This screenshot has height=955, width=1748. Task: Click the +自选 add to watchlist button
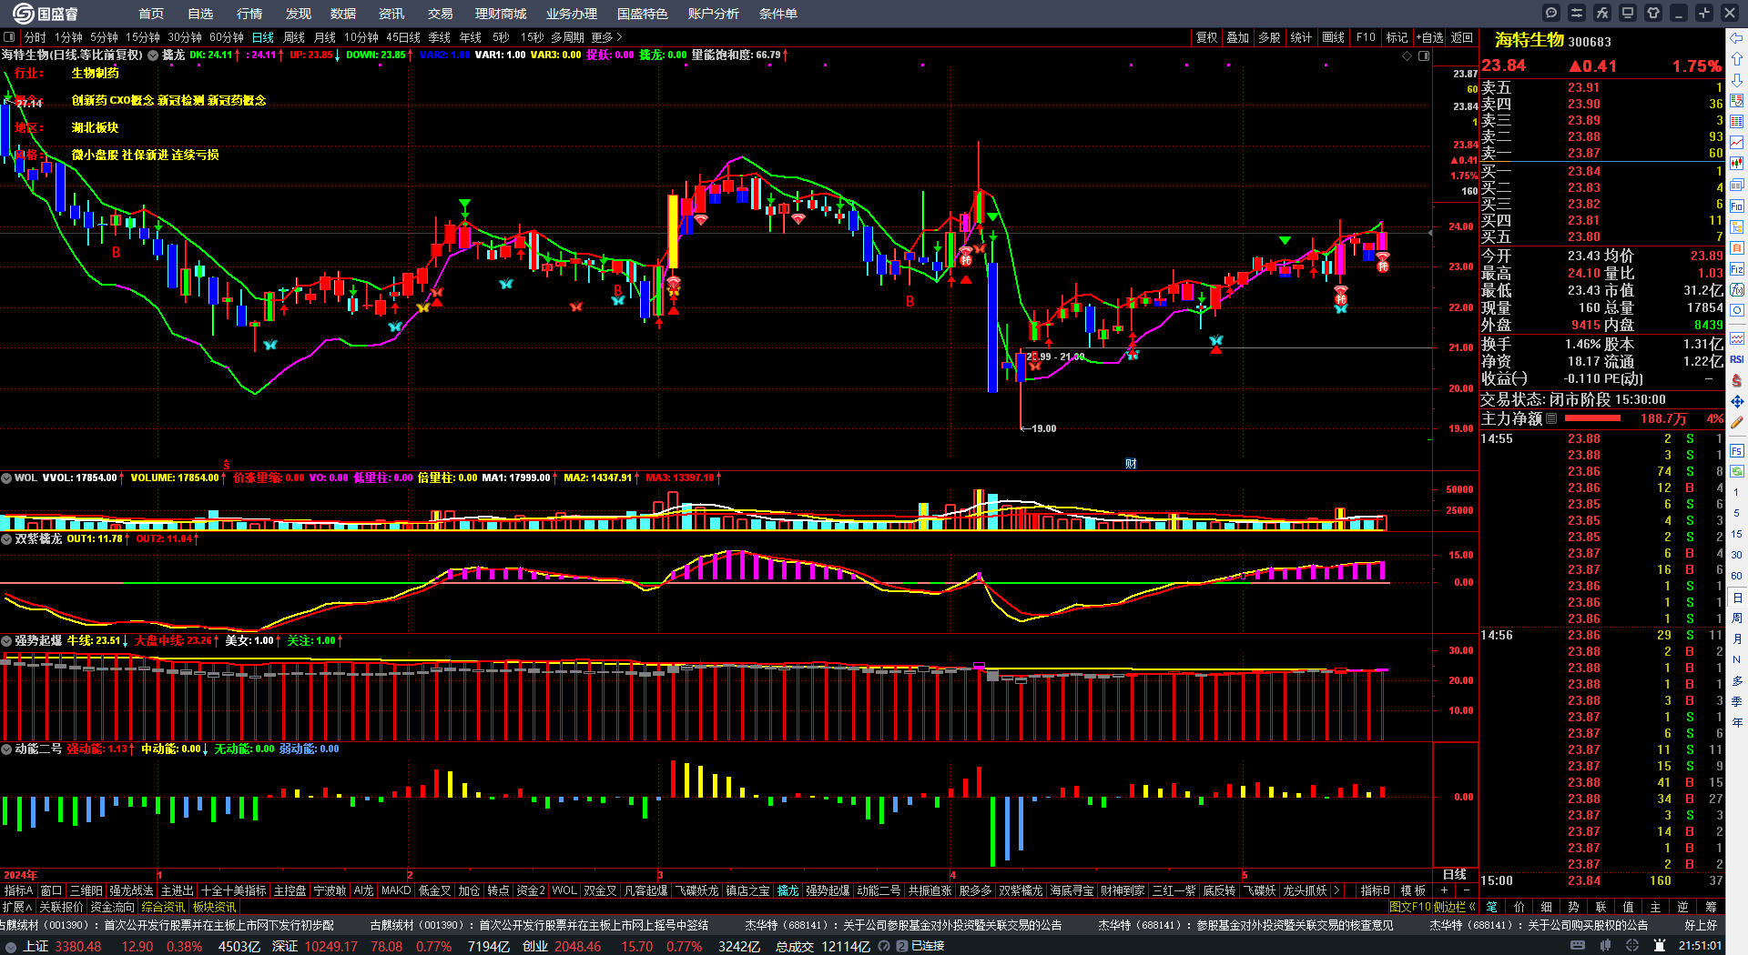[1430, 37]
